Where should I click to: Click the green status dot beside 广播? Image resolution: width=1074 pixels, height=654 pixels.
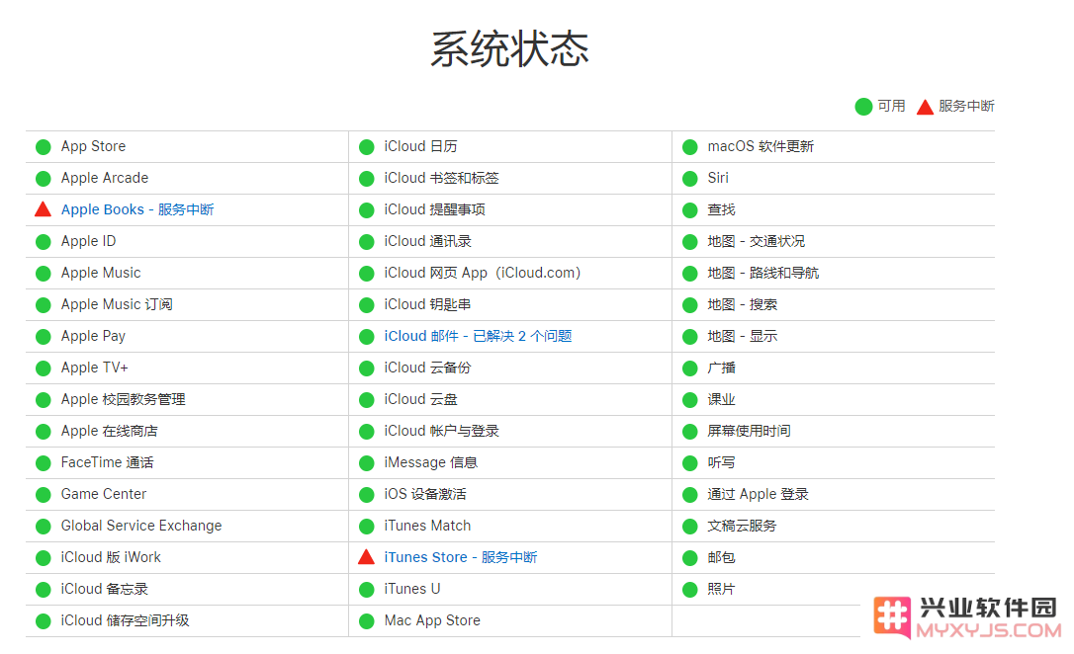tap(689, 368)
